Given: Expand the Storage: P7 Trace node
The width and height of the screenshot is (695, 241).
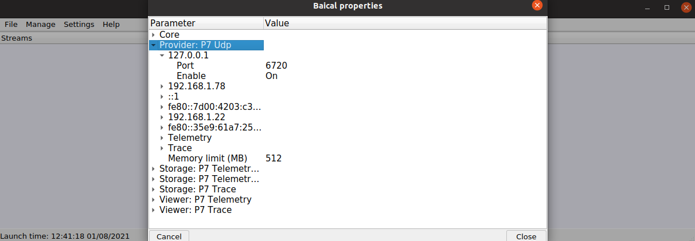Looking at the screenshot, I should 153,189.
